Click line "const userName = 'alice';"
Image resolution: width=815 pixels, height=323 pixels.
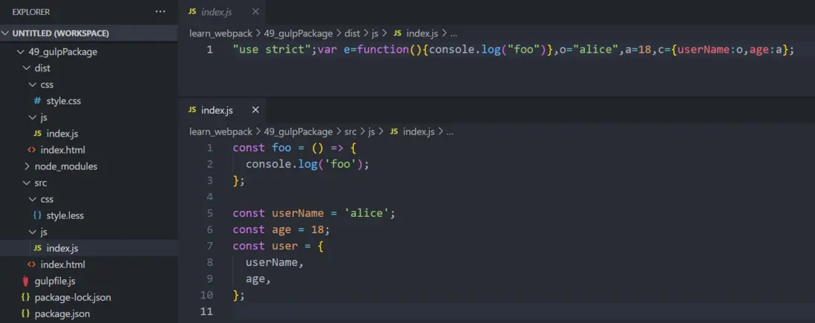(x=314, y=213)
